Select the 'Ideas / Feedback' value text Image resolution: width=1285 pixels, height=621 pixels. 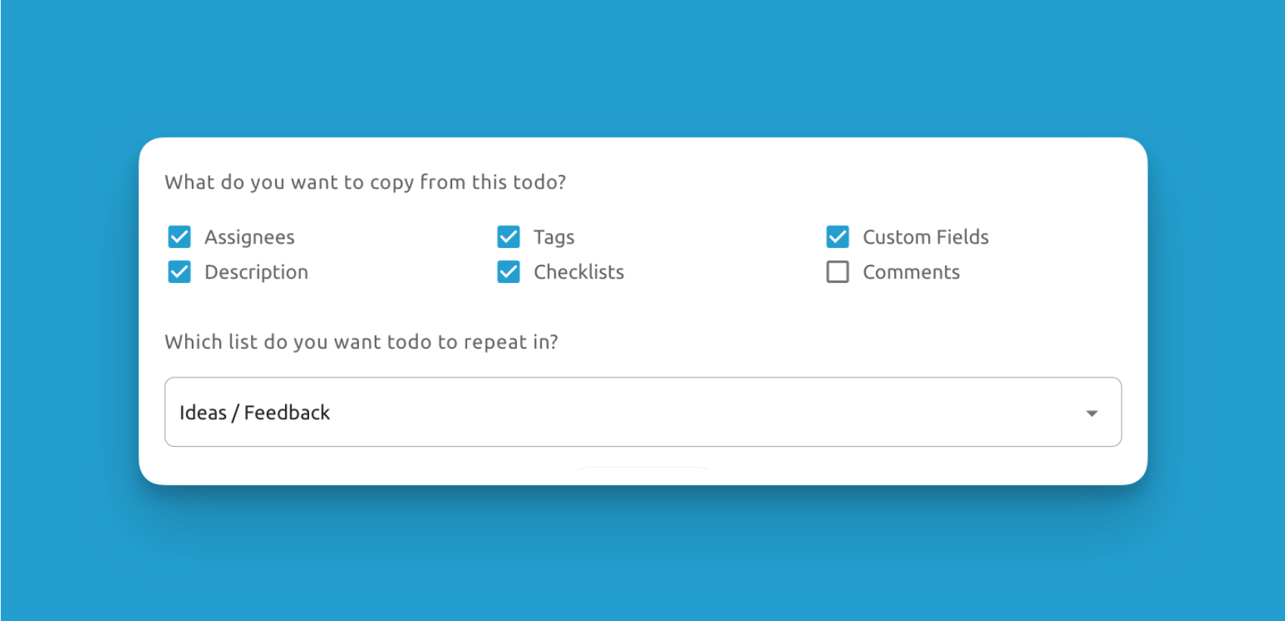(255, 413)
